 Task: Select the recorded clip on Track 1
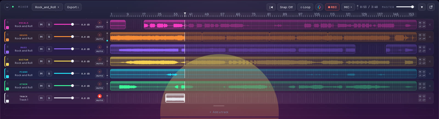[175, 98]
